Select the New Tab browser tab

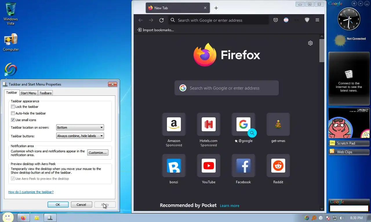tap(178, 8)
